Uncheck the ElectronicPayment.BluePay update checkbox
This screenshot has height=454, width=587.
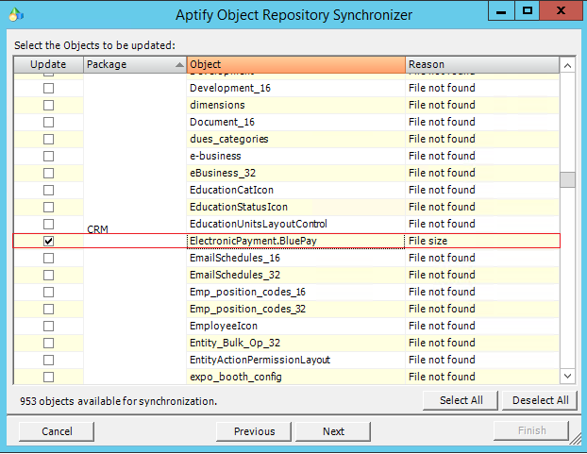[x=48, y=241]
